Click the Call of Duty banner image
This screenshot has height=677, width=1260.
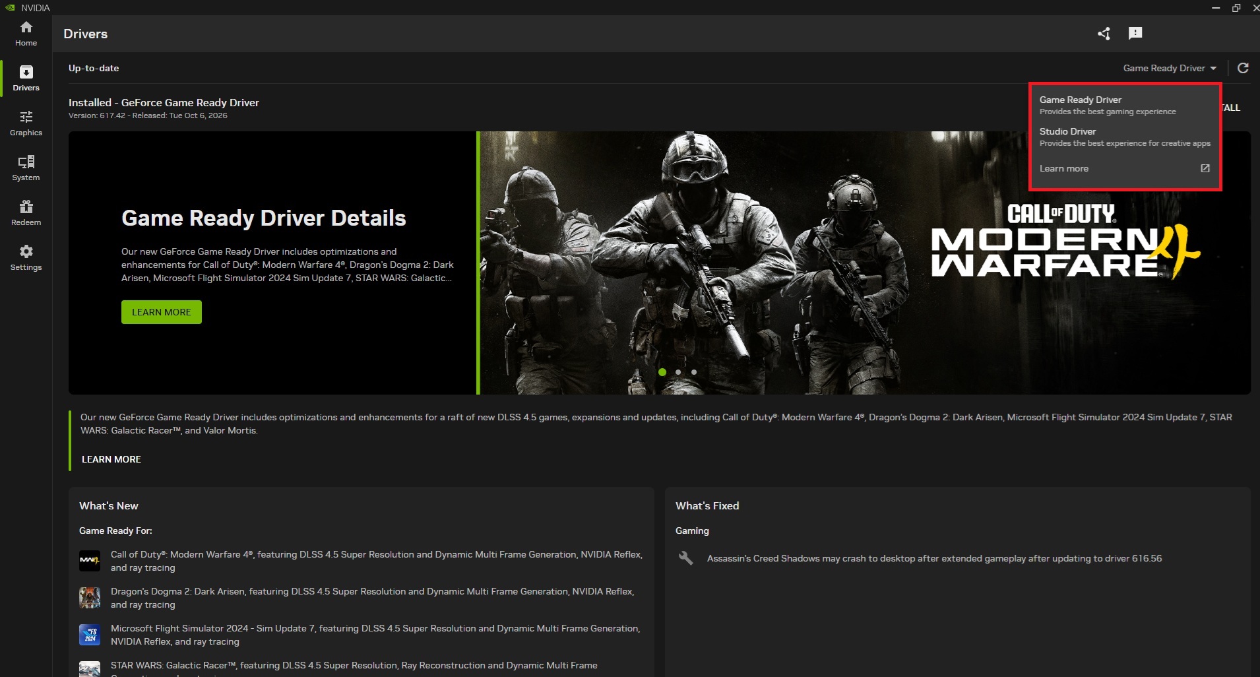pyautogui.click(x=865, y=263)
